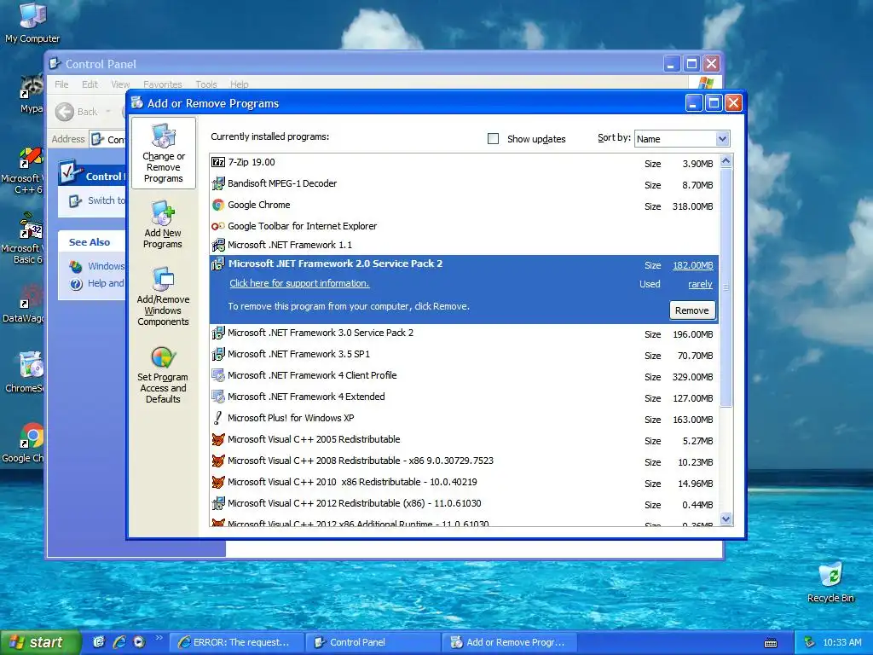Select Google Chrome 318.00MB row
The image size is (873, 655).
(x=465, y=205)
